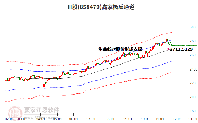Click the 02-01 date axis label
Screen dimensions: 198x123
tap(9, 119)
